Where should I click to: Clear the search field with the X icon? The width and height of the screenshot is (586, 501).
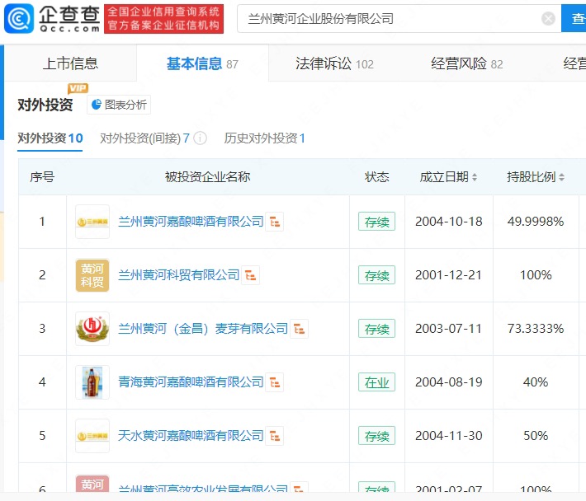tap(548, 18)
